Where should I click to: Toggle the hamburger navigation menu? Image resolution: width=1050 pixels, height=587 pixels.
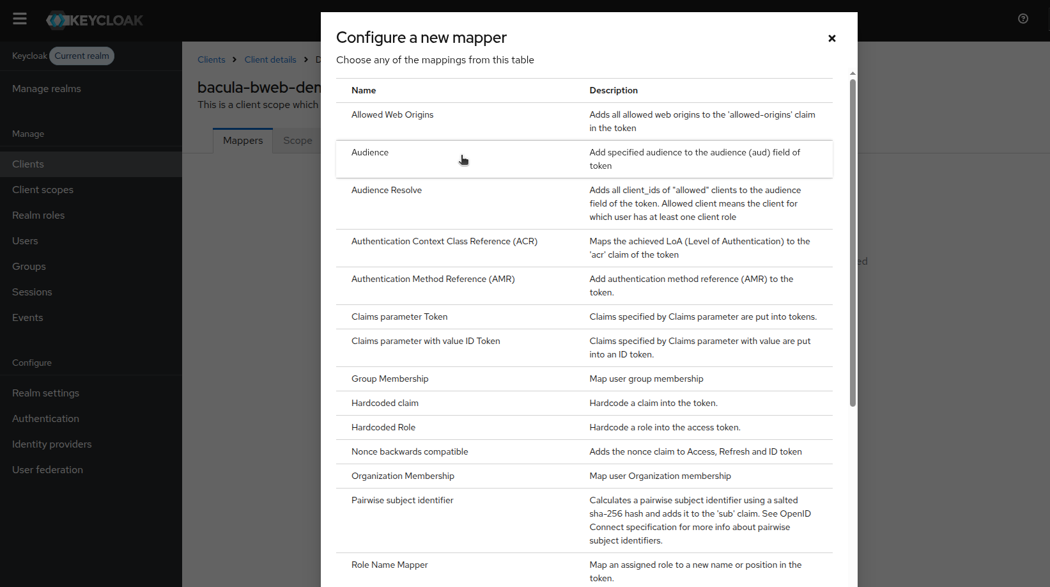[x=20, y=19]
